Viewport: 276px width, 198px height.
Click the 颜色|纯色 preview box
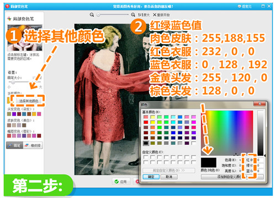[x=209, y=163]
